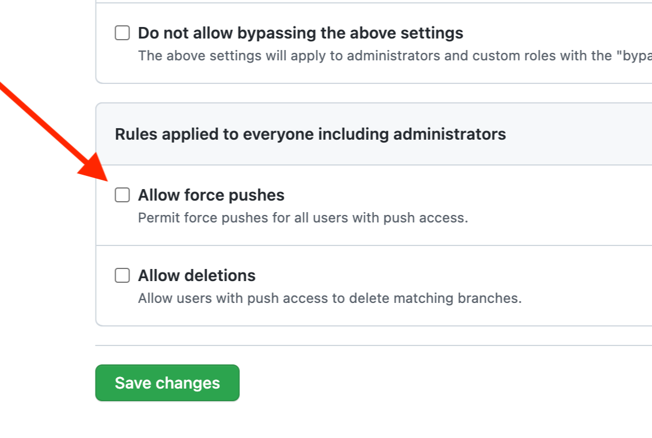Check Do not allow bypassing settings box

(122, 33)
